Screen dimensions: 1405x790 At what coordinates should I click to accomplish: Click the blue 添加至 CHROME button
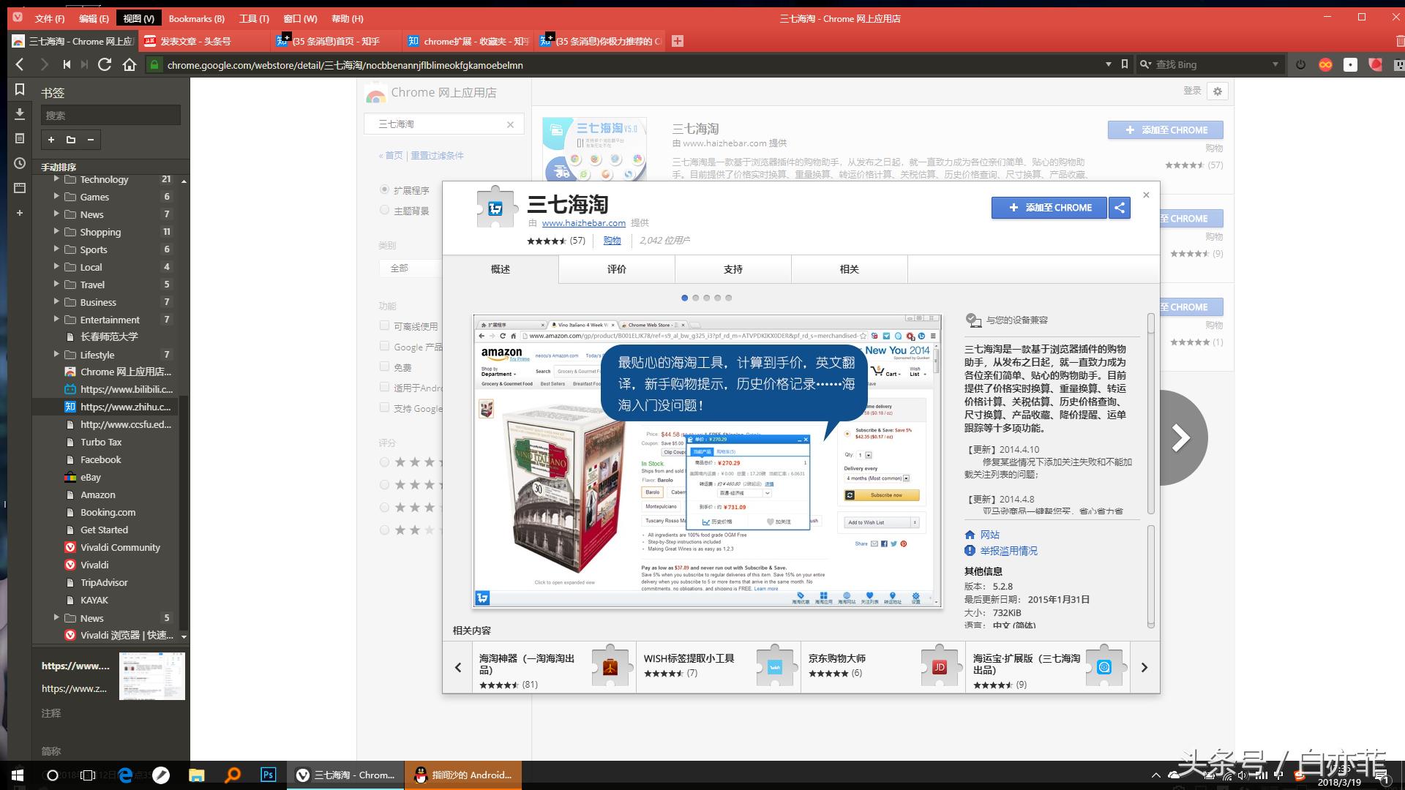pos(1049,208)
